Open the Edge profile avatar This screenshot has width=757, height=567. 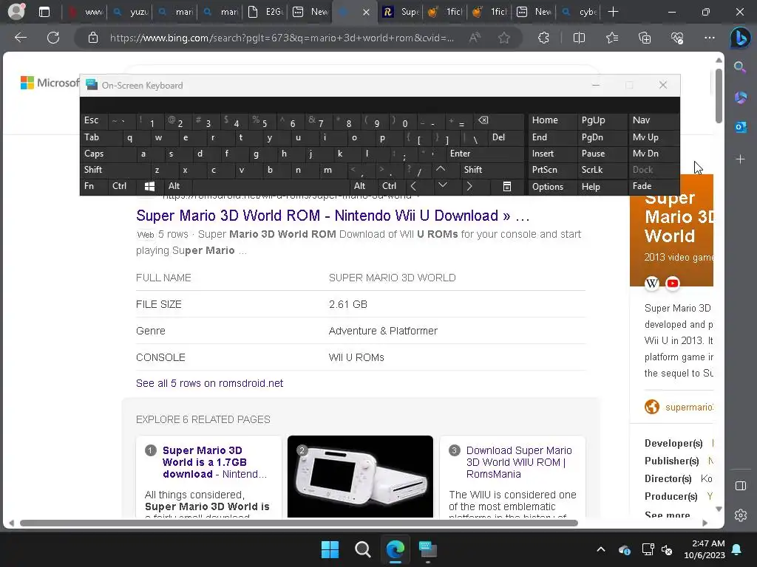click(16, 12)
